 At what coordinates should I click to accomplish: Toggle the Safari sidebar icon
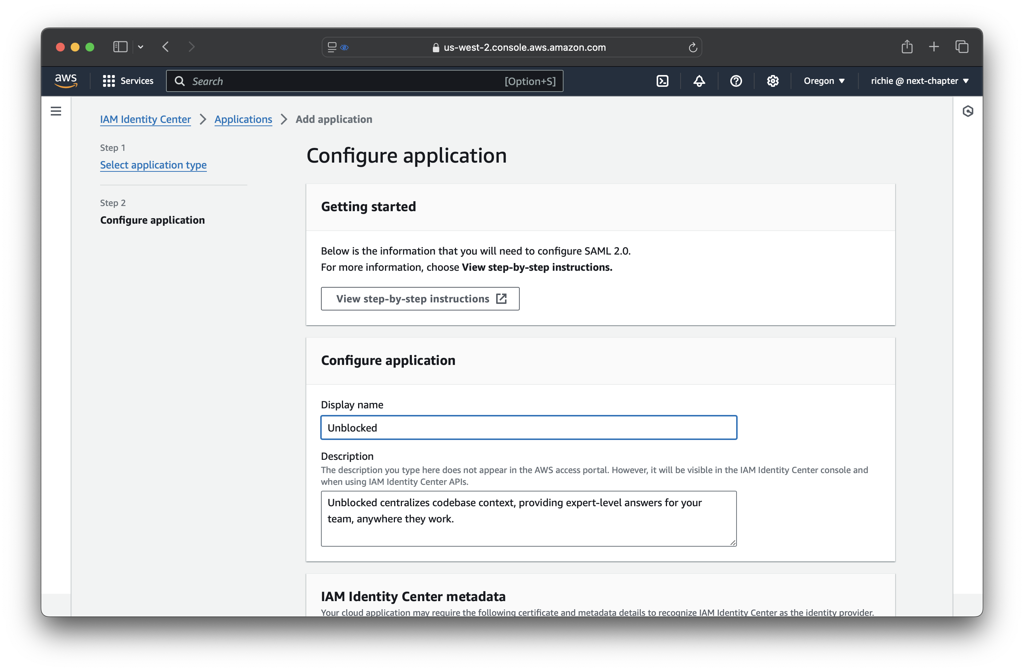coord(120,47)
